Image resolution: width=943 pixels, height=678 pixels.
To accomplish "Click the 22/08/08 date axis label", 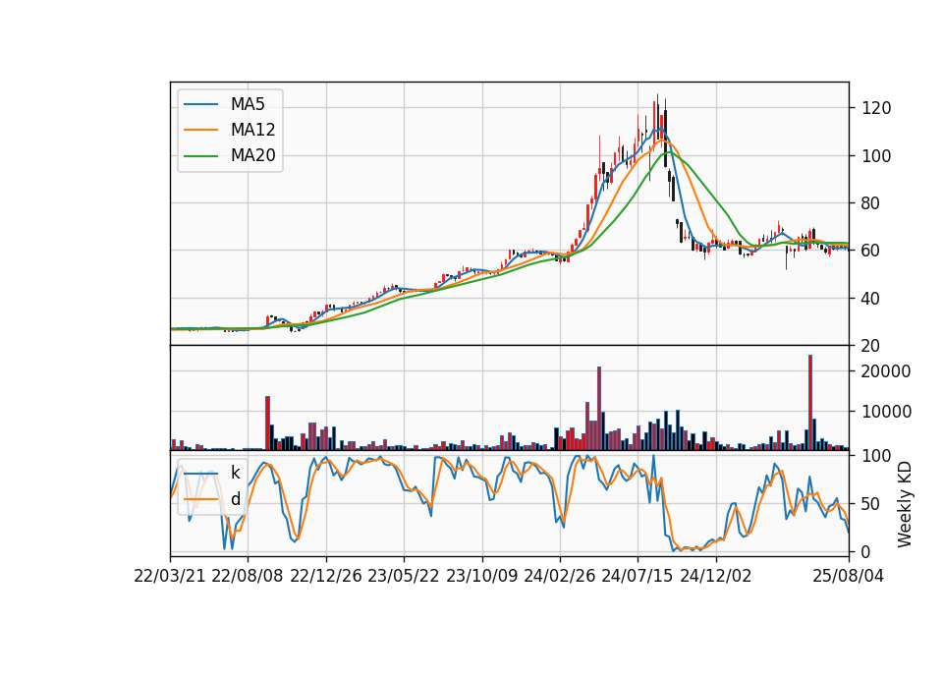I will coord(248,576).
